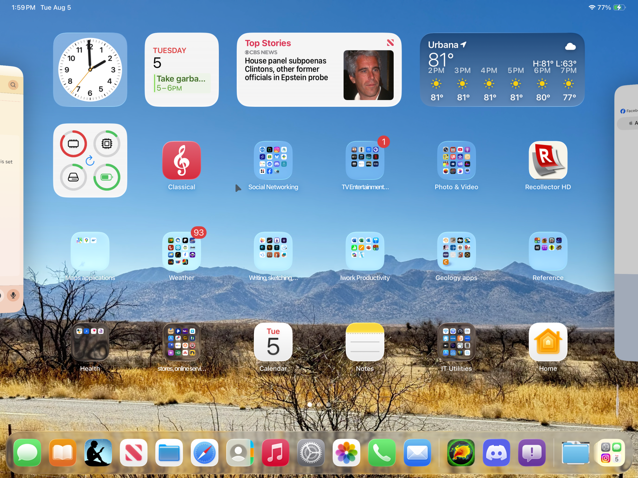Tap the first home screen page dot
This screenshot has height=478, width=638.
point(309,404)
